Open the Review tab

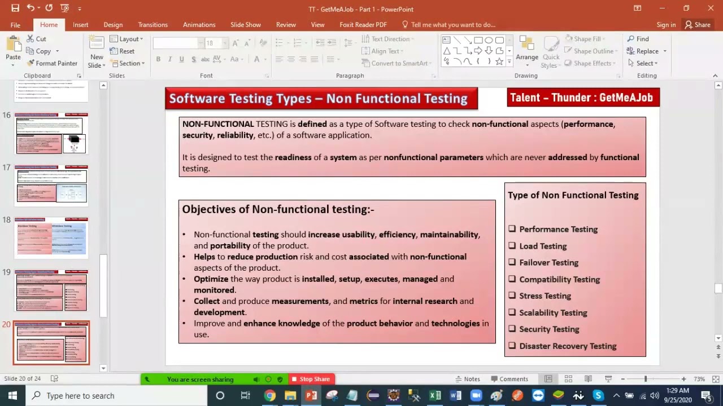pyautogui.click(x=286, y=25)
